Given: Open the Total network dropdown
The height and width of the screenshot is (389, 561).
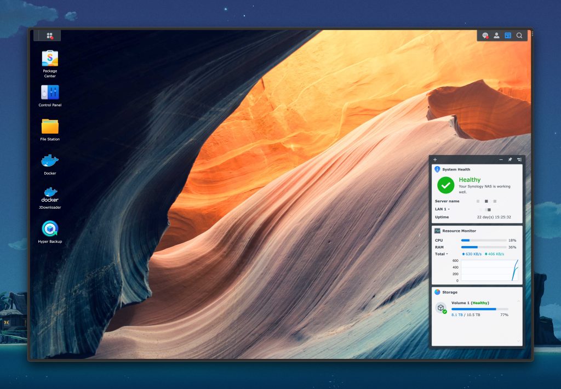Looking at the screenshot, I should (x=442, y=254).
